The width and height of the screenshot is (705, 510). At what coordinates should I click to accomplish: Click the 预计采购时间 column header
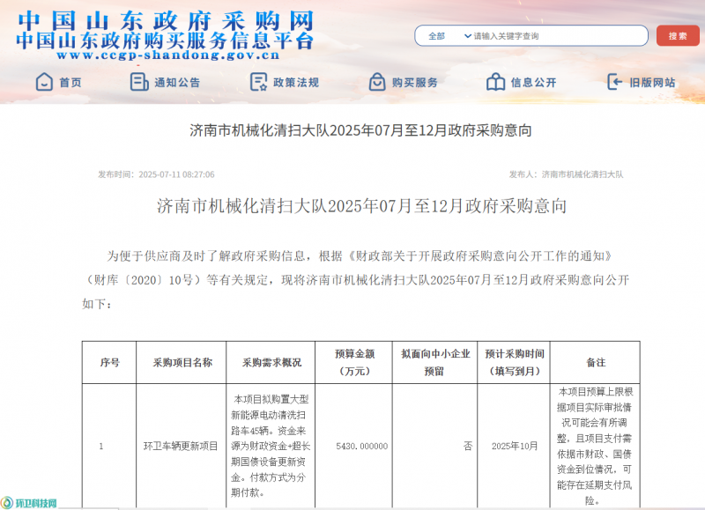click(x=514, y=363)
